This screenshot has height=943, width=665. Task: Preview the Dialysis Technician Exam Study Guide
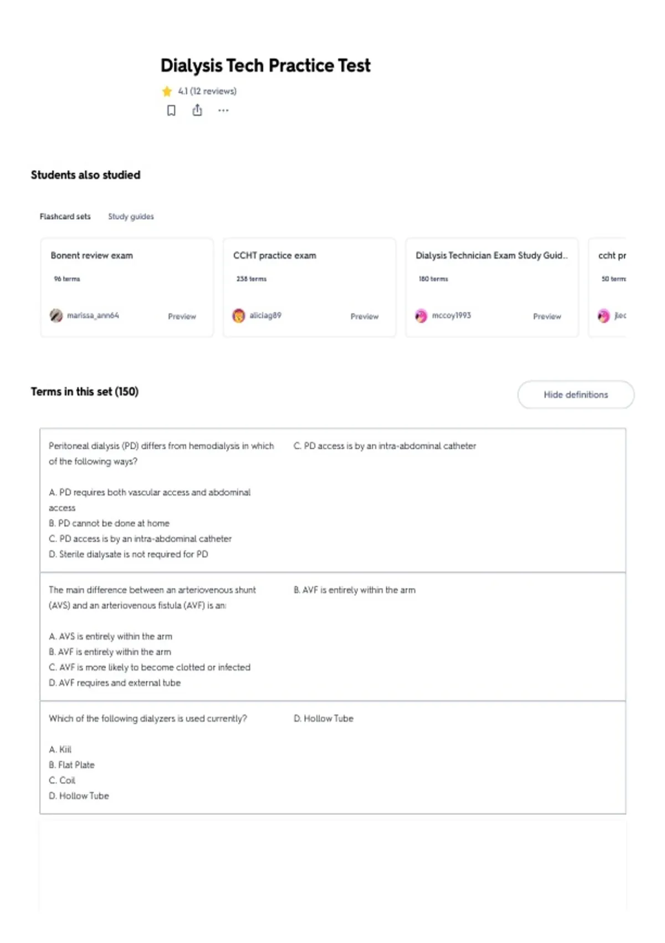547,316
